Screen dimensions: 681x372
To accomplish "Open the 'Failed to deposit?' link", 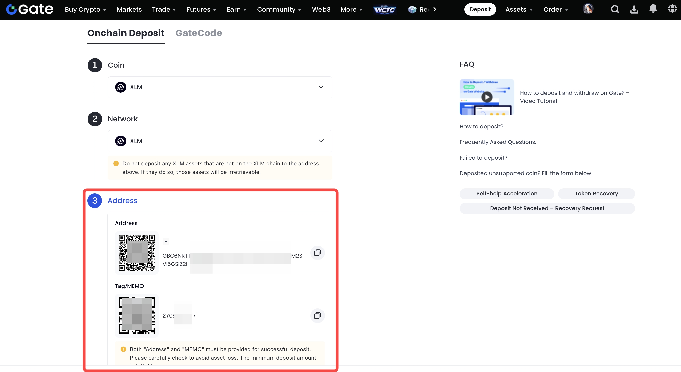I will [x=483, y=158].
